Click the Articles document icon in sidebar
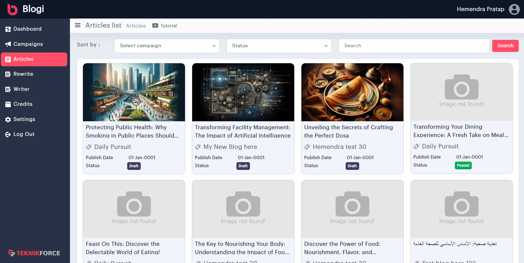The image size is (524, 263). point(8,59)
